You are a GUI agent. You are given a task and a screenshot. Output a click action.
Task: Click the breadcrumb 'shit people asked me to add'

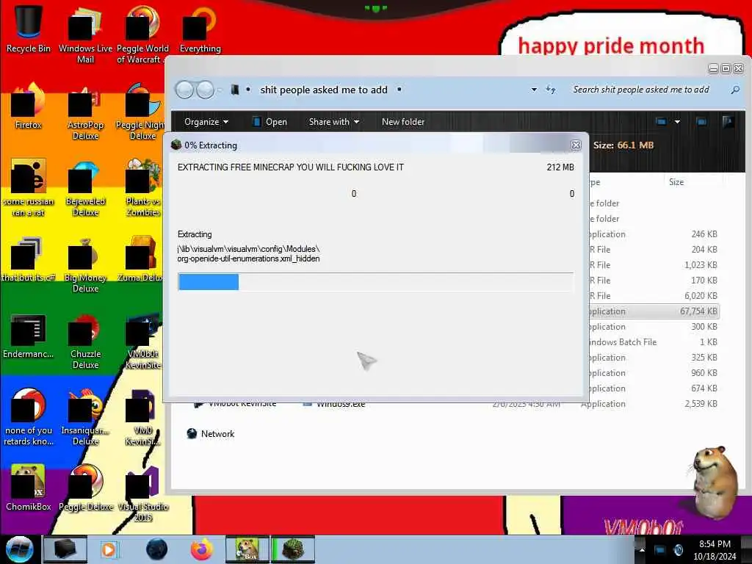click(x=324, y=90)
